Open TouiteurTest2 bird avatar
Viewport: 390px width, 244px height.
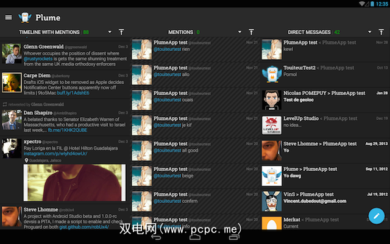272,74
